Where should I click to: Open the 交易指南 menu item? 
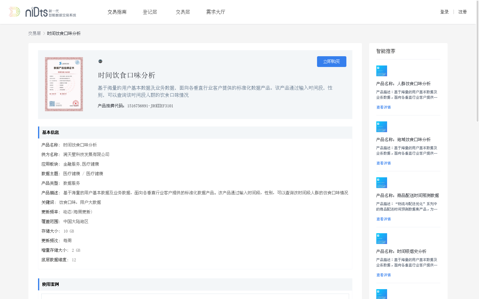pos(117,12)
